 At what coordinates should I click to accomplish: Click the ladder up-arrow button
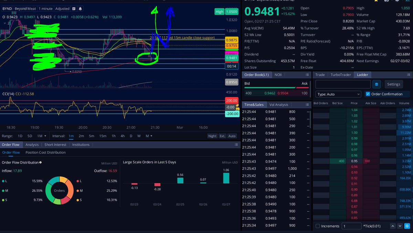(x=393, y=226)
